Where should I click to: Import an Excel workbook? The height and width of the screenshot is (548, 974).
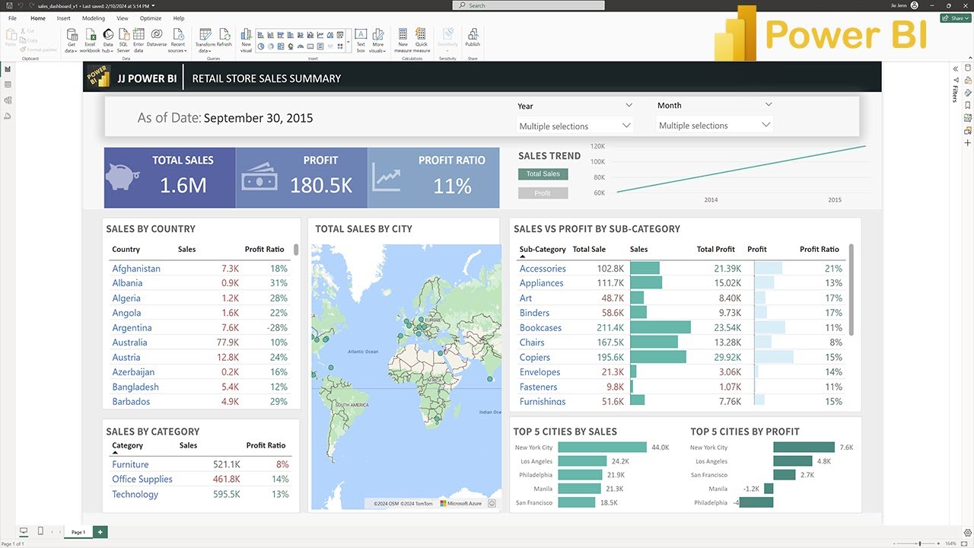coord(90,40)
